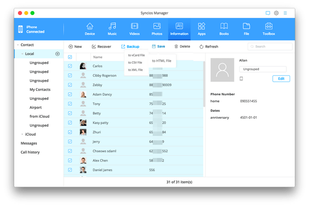Viewport: 309px width, 207px height.
Task: Uncheck the Zhuri row checkbox
Action: 70,132
